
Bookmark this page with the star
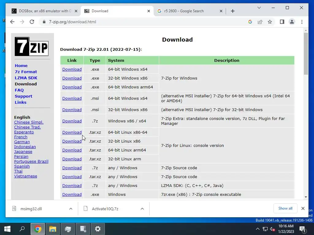(270, 22)
